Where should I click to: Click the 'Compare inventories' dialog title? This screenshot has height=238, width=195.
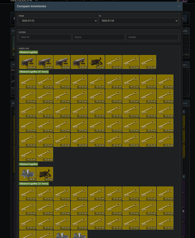pos(31,6)
